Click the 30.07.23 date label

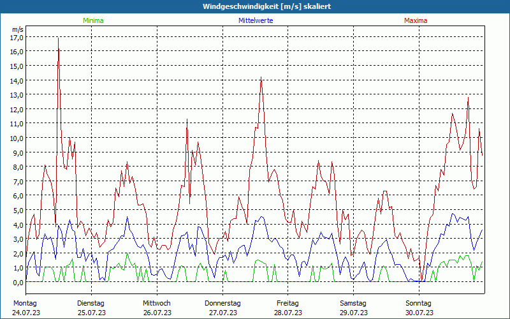click(419, 313)
